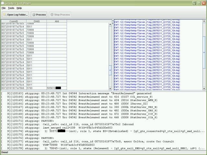
Task: Select log line [120168] sent to StatServer_URS_P
Action: click(x=79, y=110)
